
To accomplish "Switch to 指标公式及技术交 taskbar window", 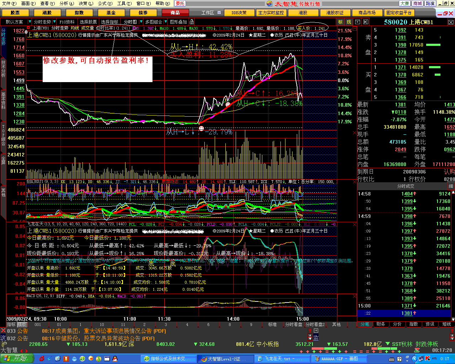I will coord(169,359).
